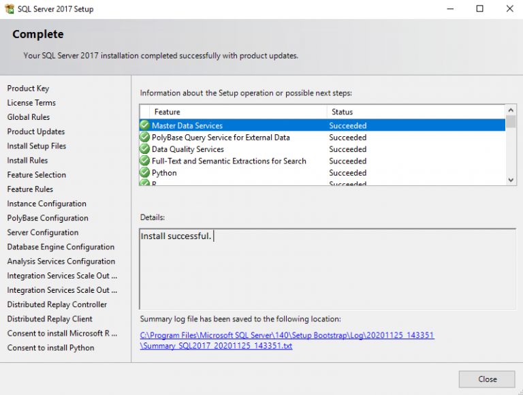Click the Feature column header
This screenshot has width=523, height=395.
pos(238,112)
